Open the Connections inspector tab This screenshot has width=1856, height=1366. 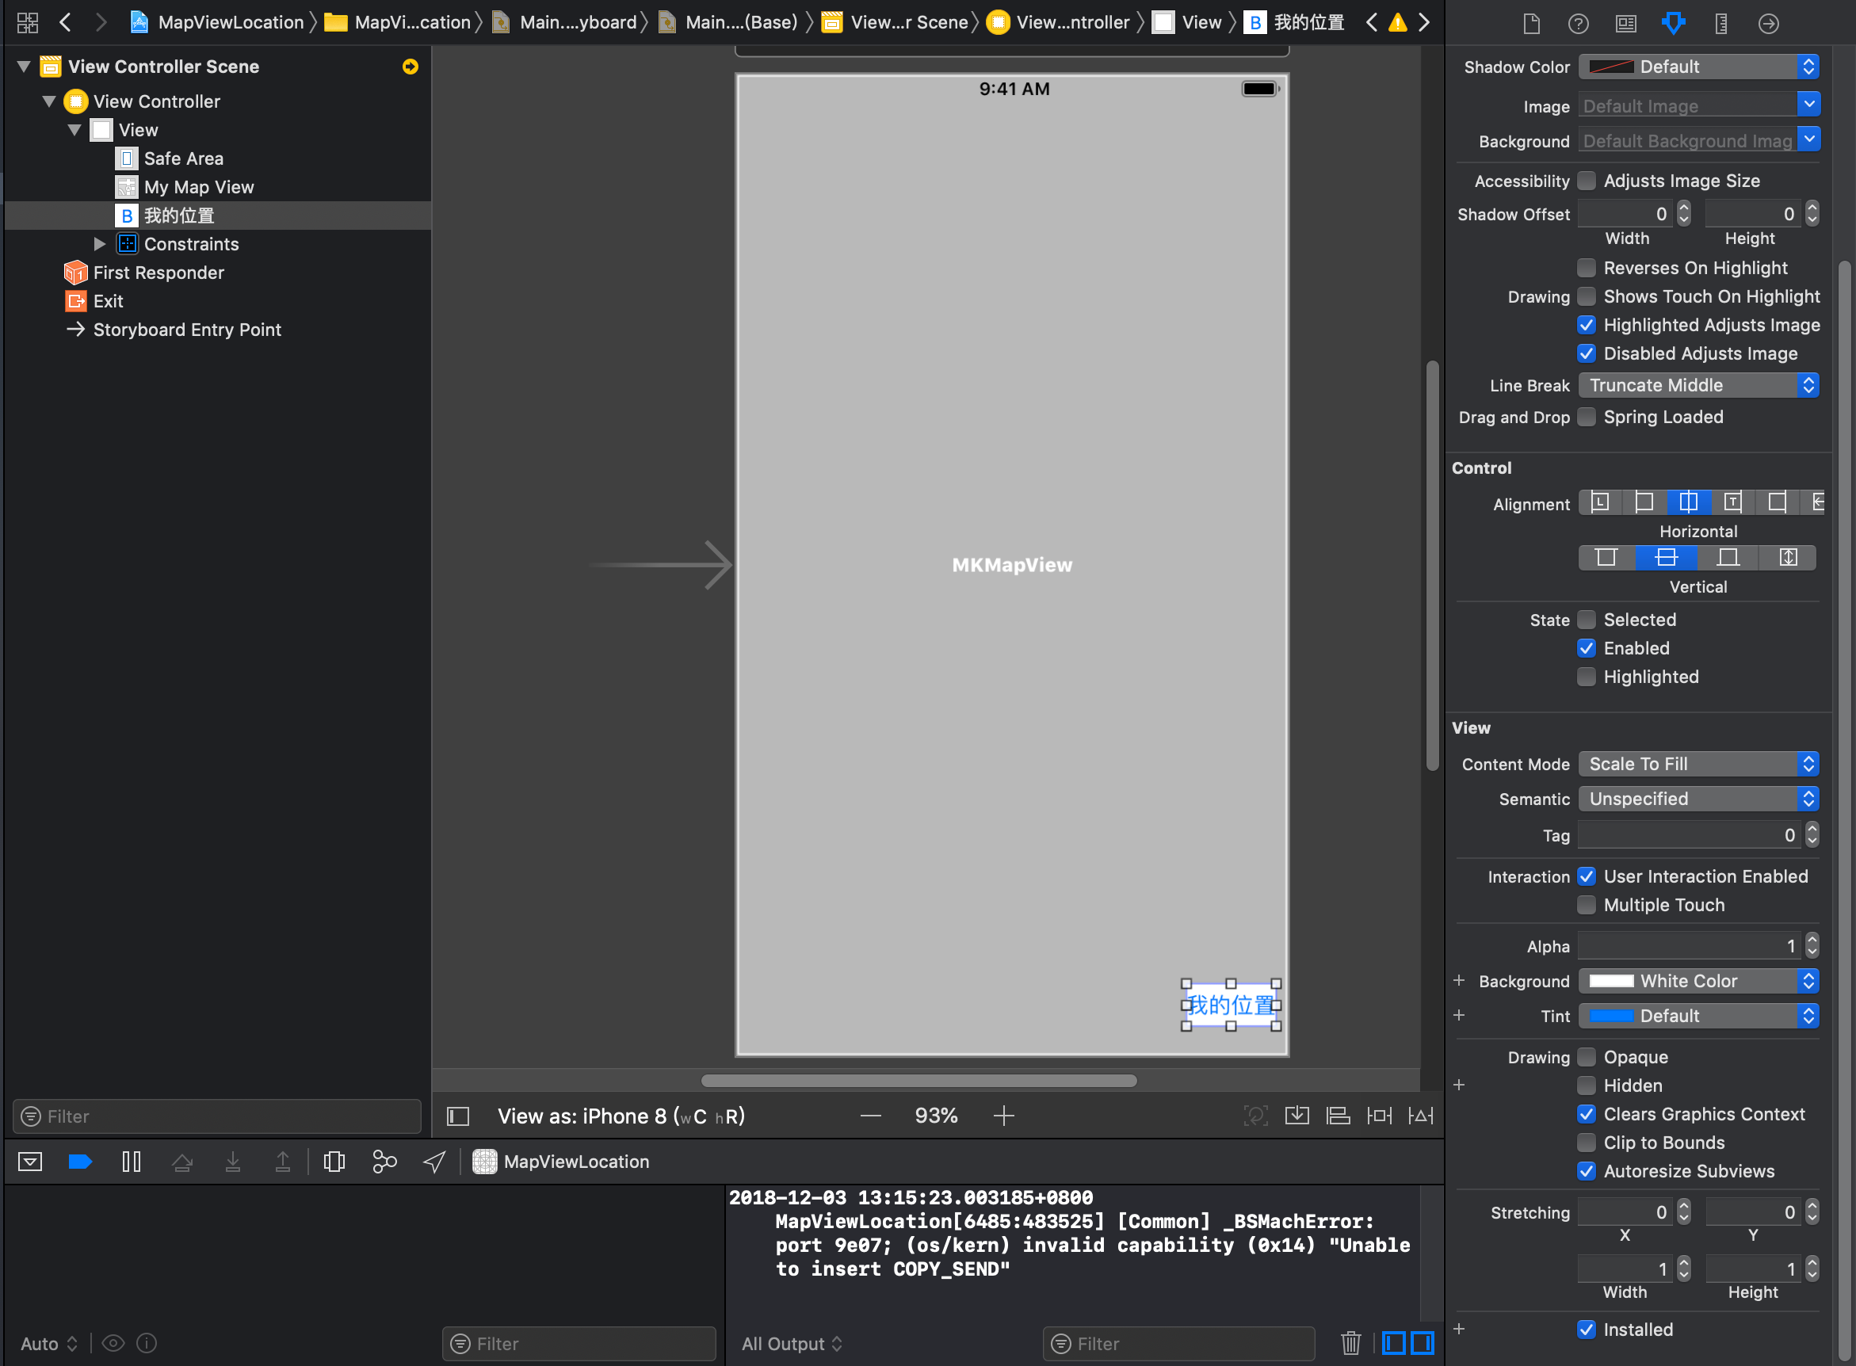point(1768,23)
